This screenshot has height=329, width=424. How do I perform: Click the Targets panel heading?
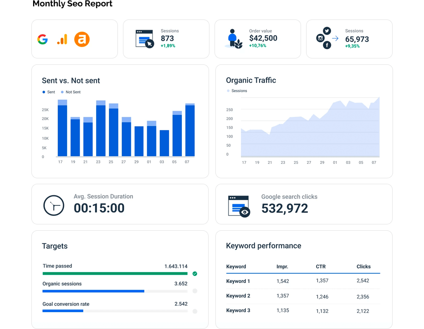click(55, 246)
